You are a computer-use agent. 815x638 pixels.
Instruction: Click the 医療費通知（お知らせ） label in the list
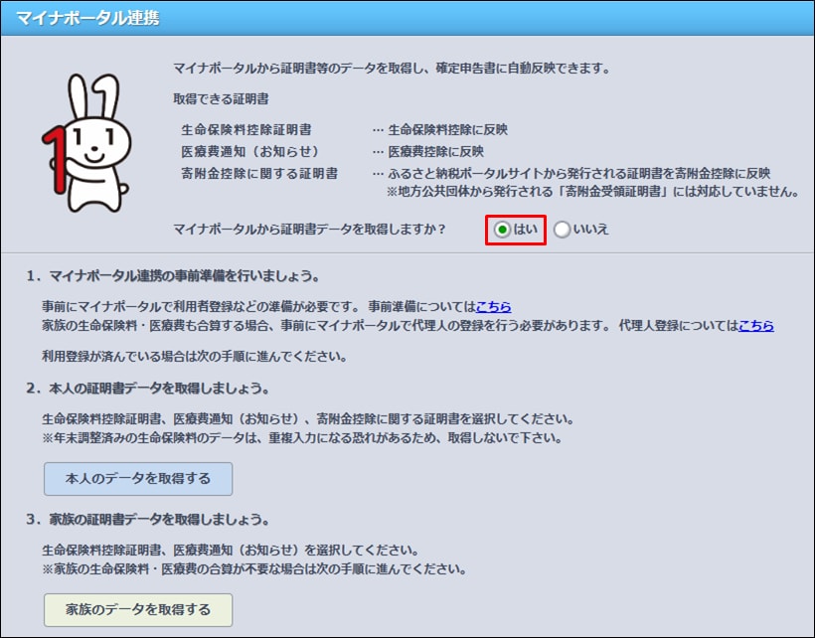click(245, 151)
